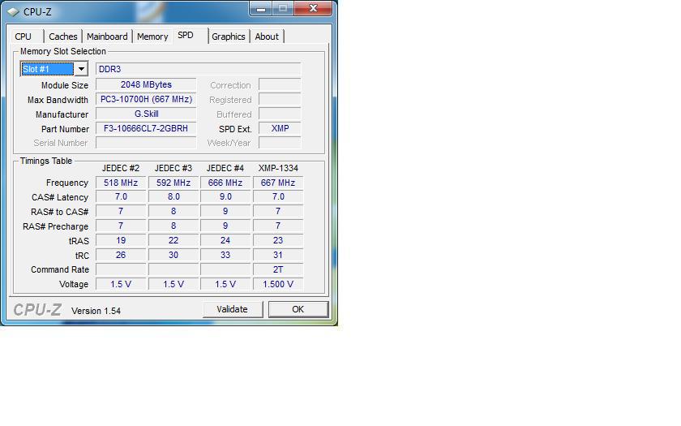Click the tRAS value 24
The height and width of the screenshot is (426, 681).
(225, 240)
